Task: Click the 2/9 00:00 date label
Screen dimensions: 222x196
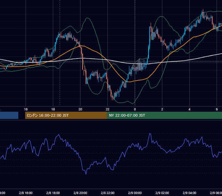Action: click(x=135, y=193)
